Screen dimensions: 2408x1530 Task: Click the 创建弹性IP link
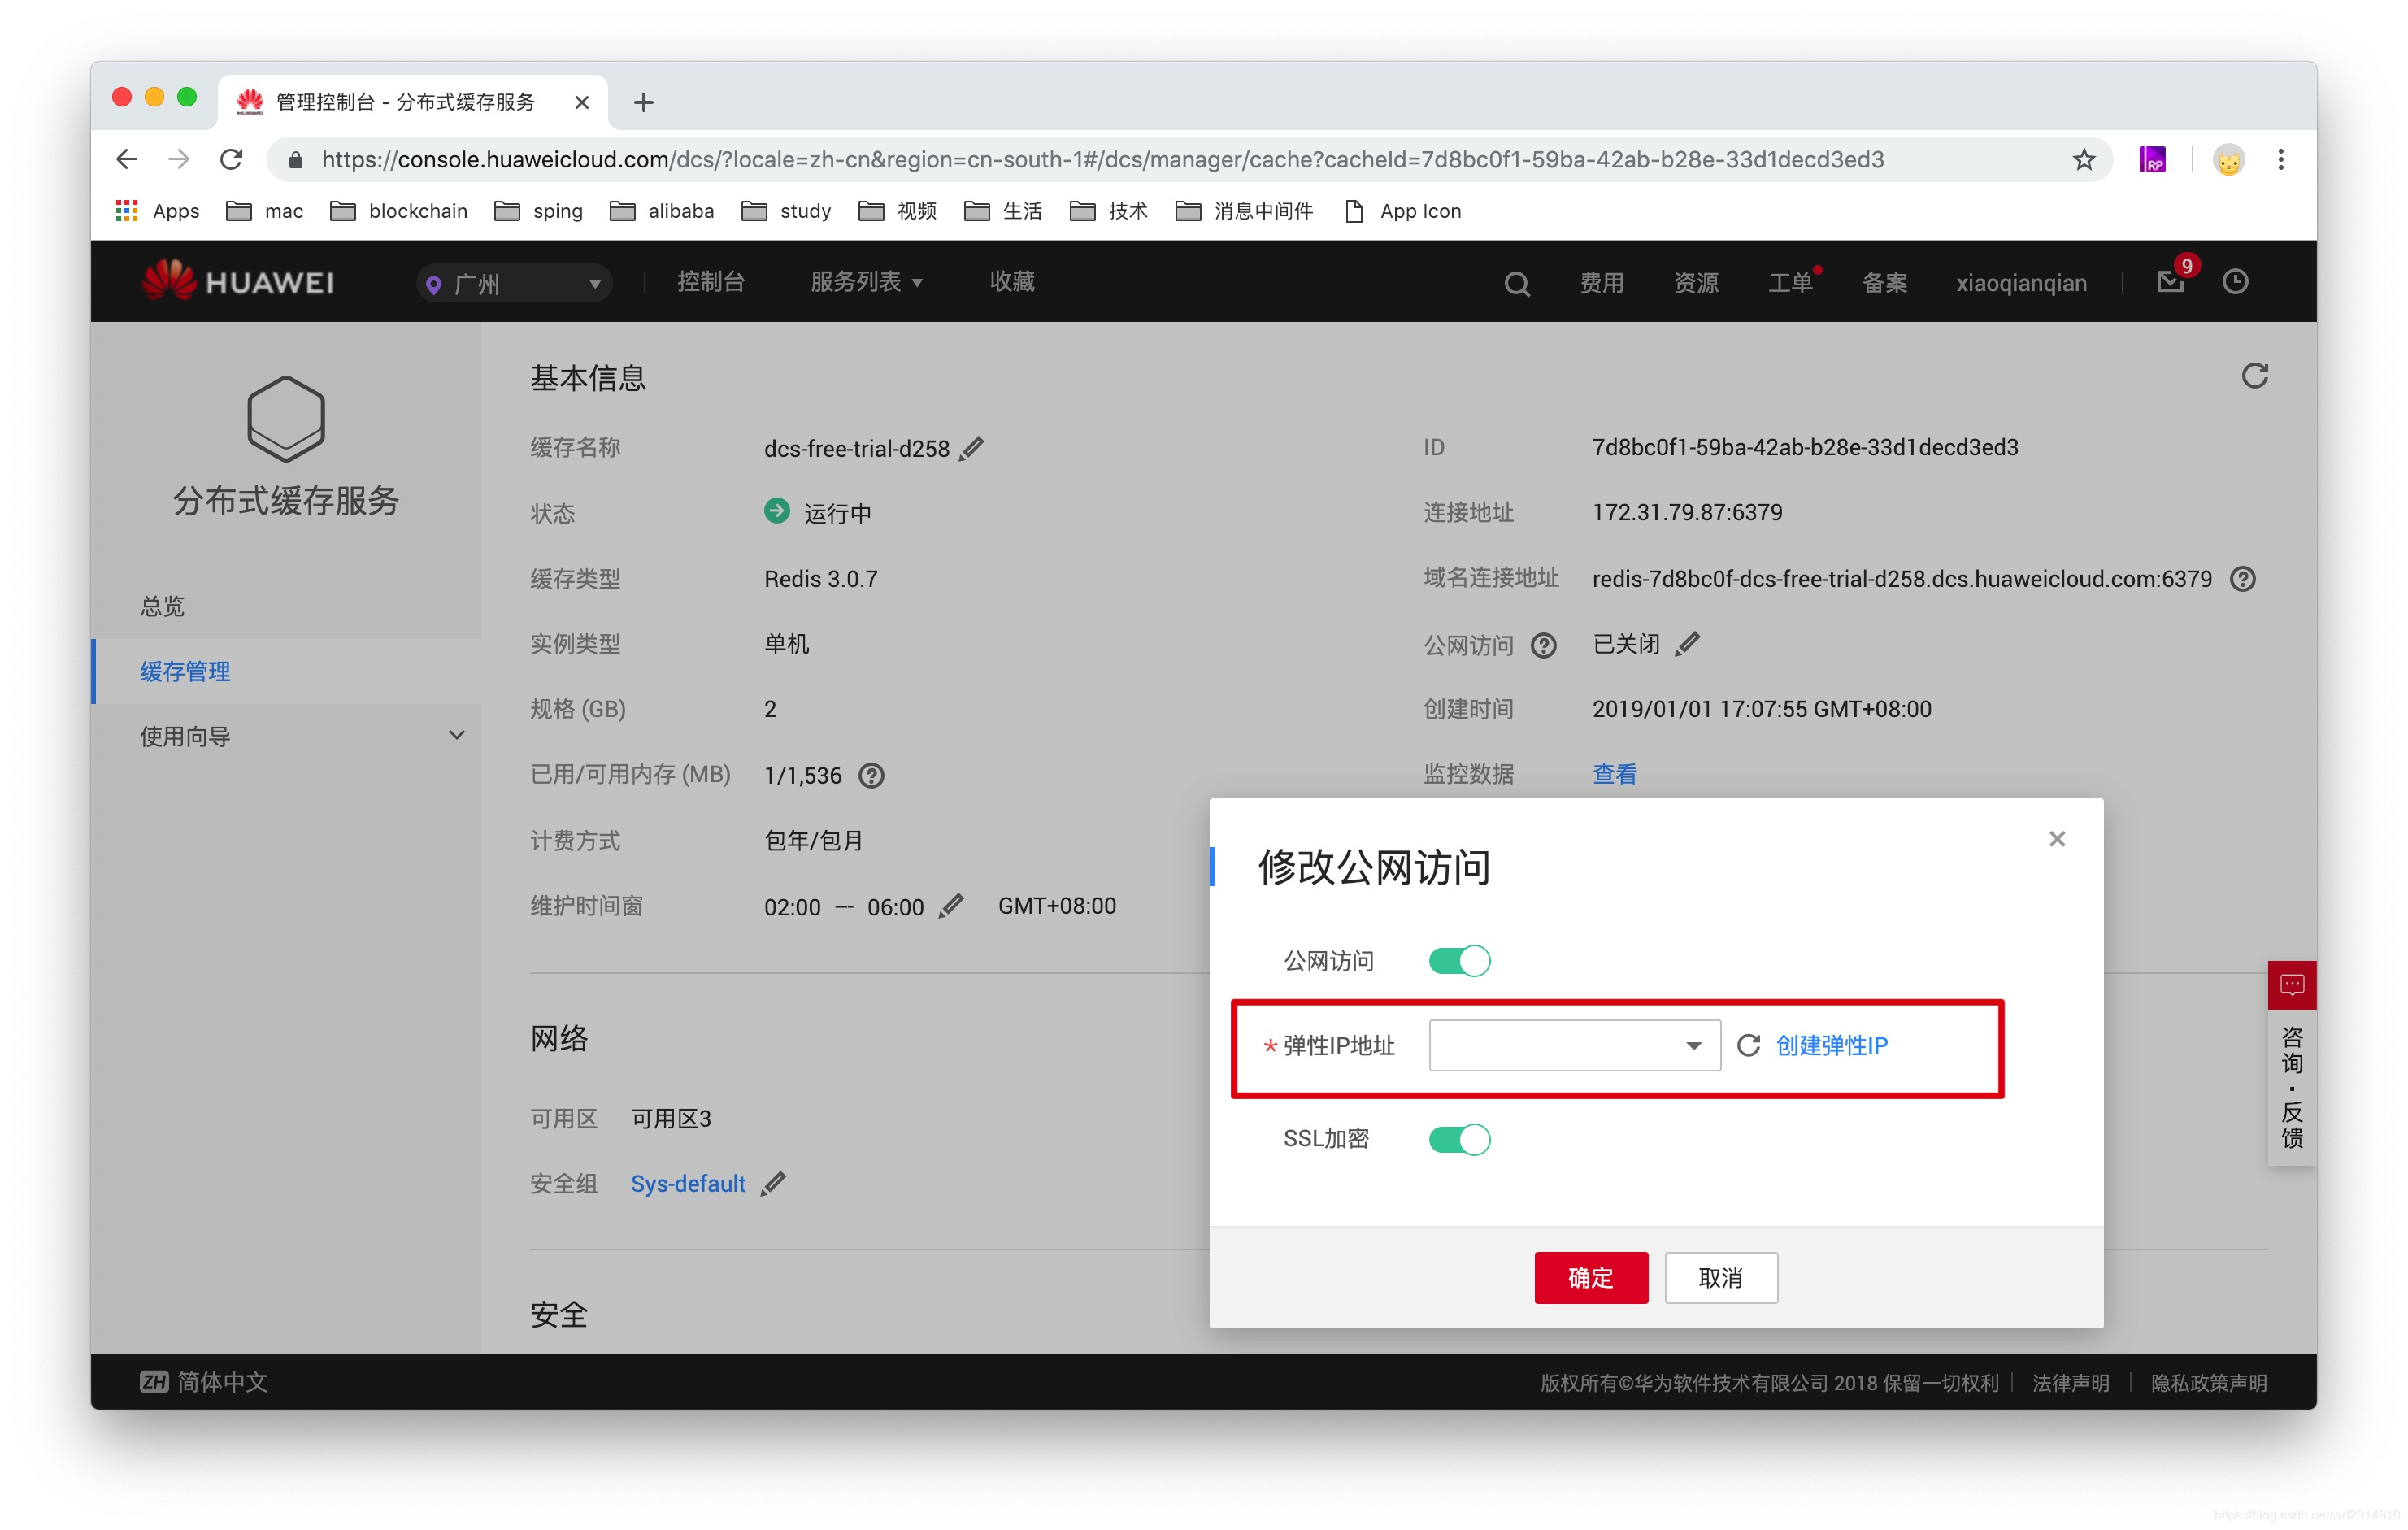(1831, 1045)
